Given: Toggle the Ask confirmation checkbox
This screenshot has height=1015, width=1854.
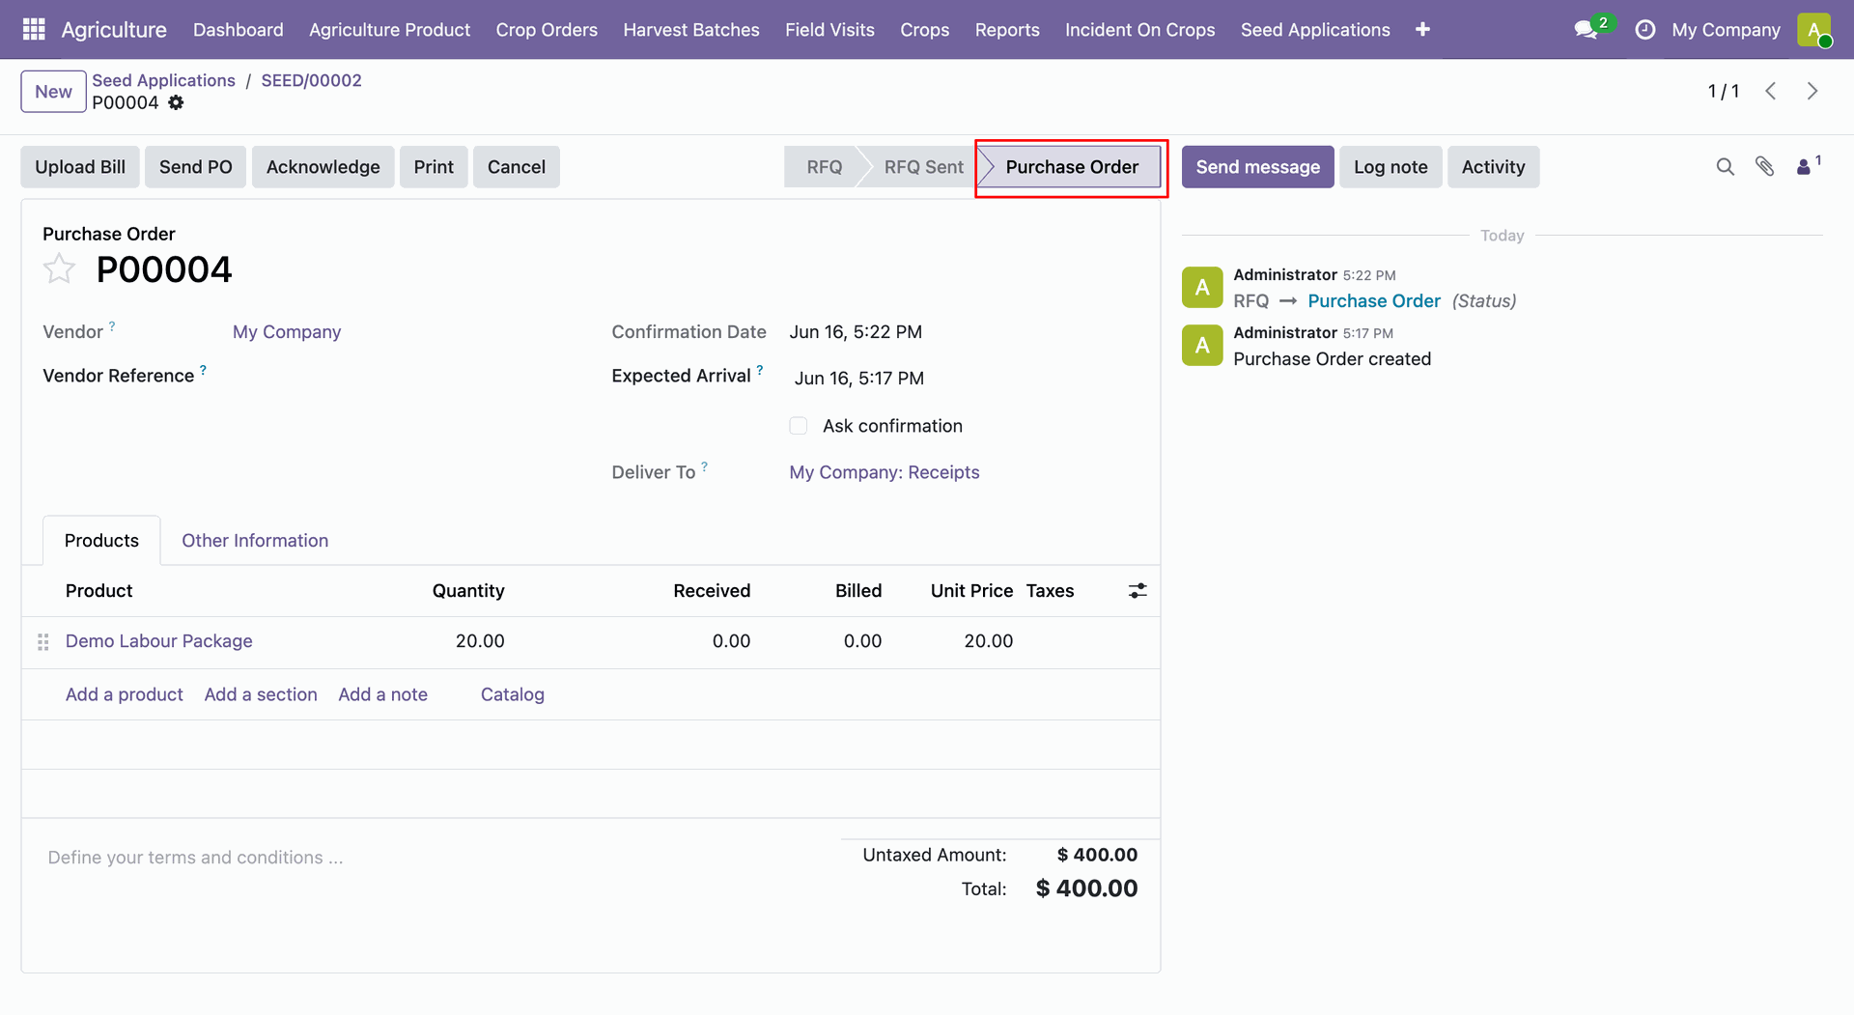Looking at the screenshot, I should pyautogui.click(x=799, y=426).
